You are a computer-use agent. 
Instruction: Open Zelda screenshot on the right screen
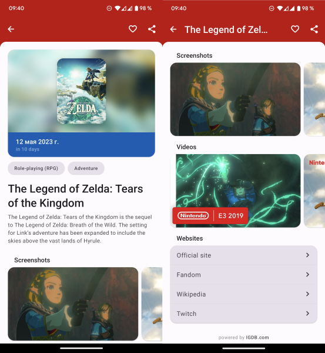tap(235, 99)
